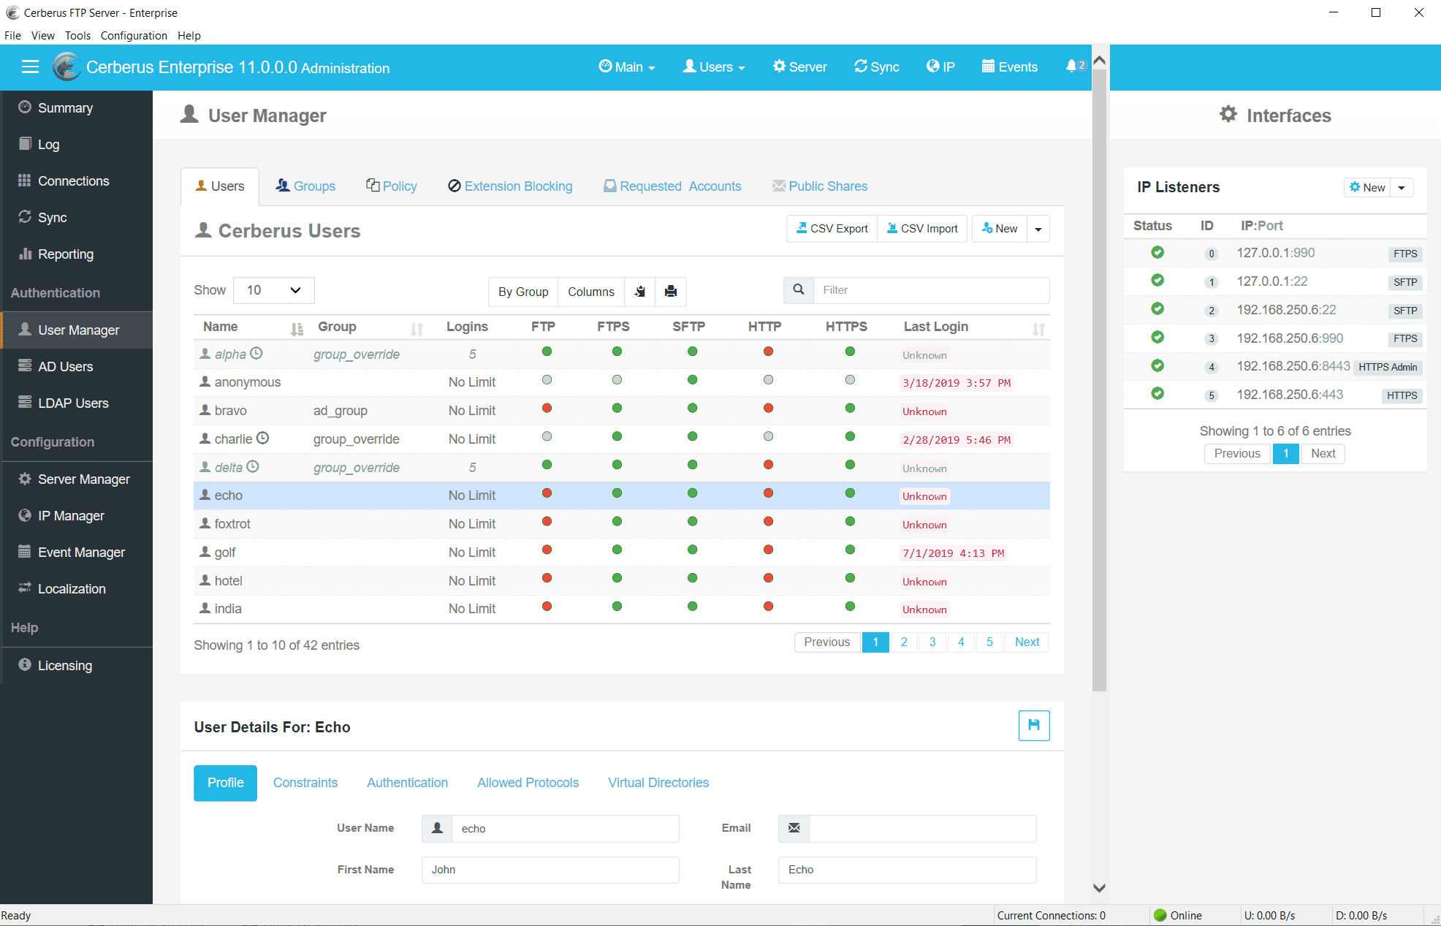Open the navigation hamburger menu
1441x926 pixels.
pos(30,67)
